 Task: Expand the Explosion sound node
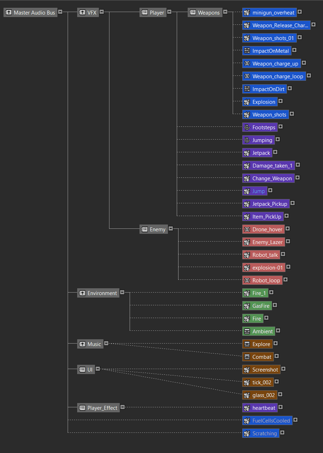pyautogui.click(x=280, y=101)
